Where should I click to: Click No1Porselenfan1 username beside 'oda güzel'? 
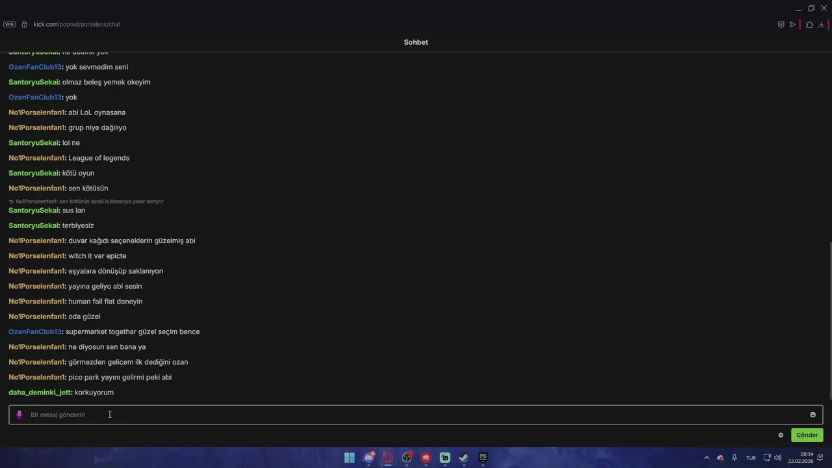(x=37, y=317)
